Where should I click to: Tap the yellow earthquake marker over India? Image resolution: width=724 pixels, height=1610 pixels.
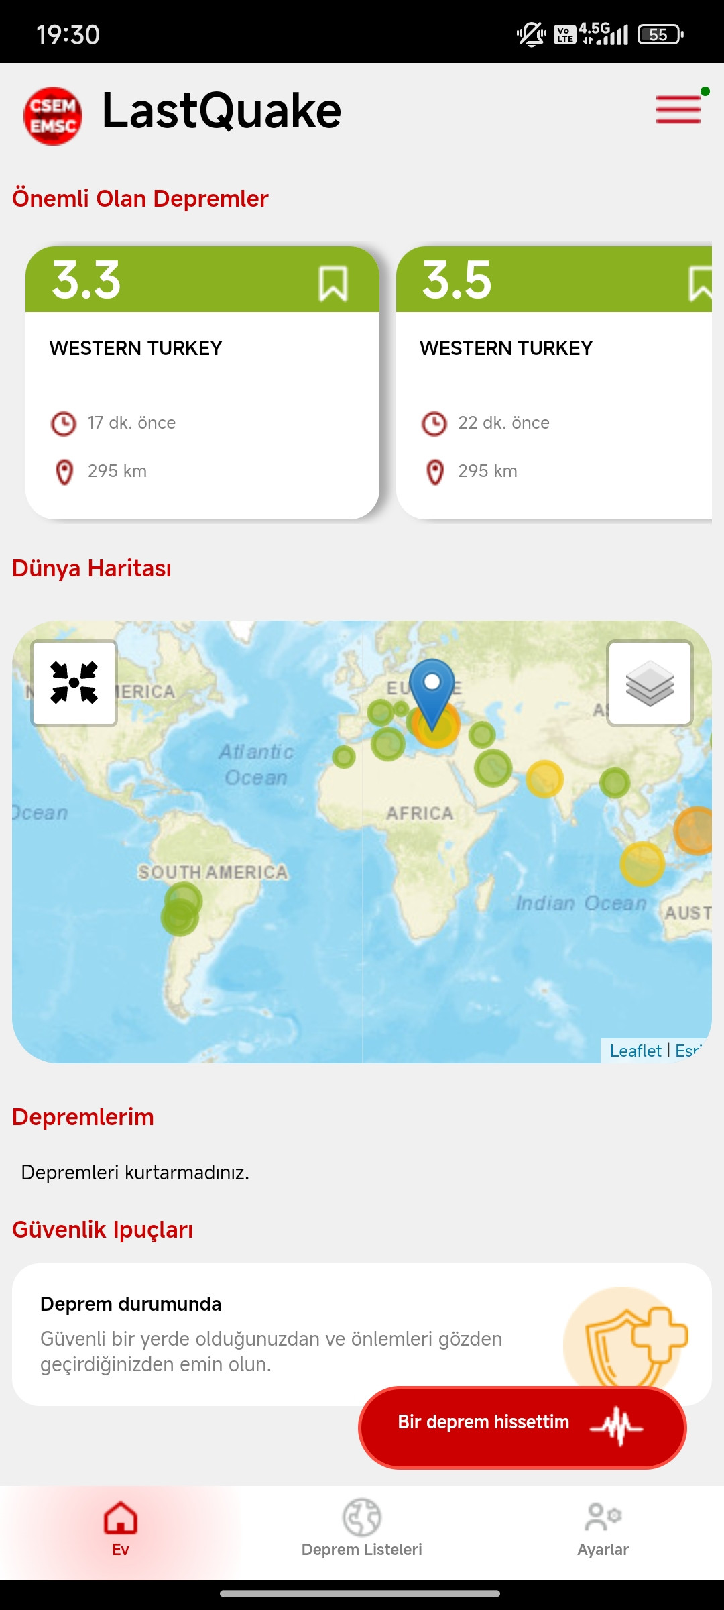point(544,778)
